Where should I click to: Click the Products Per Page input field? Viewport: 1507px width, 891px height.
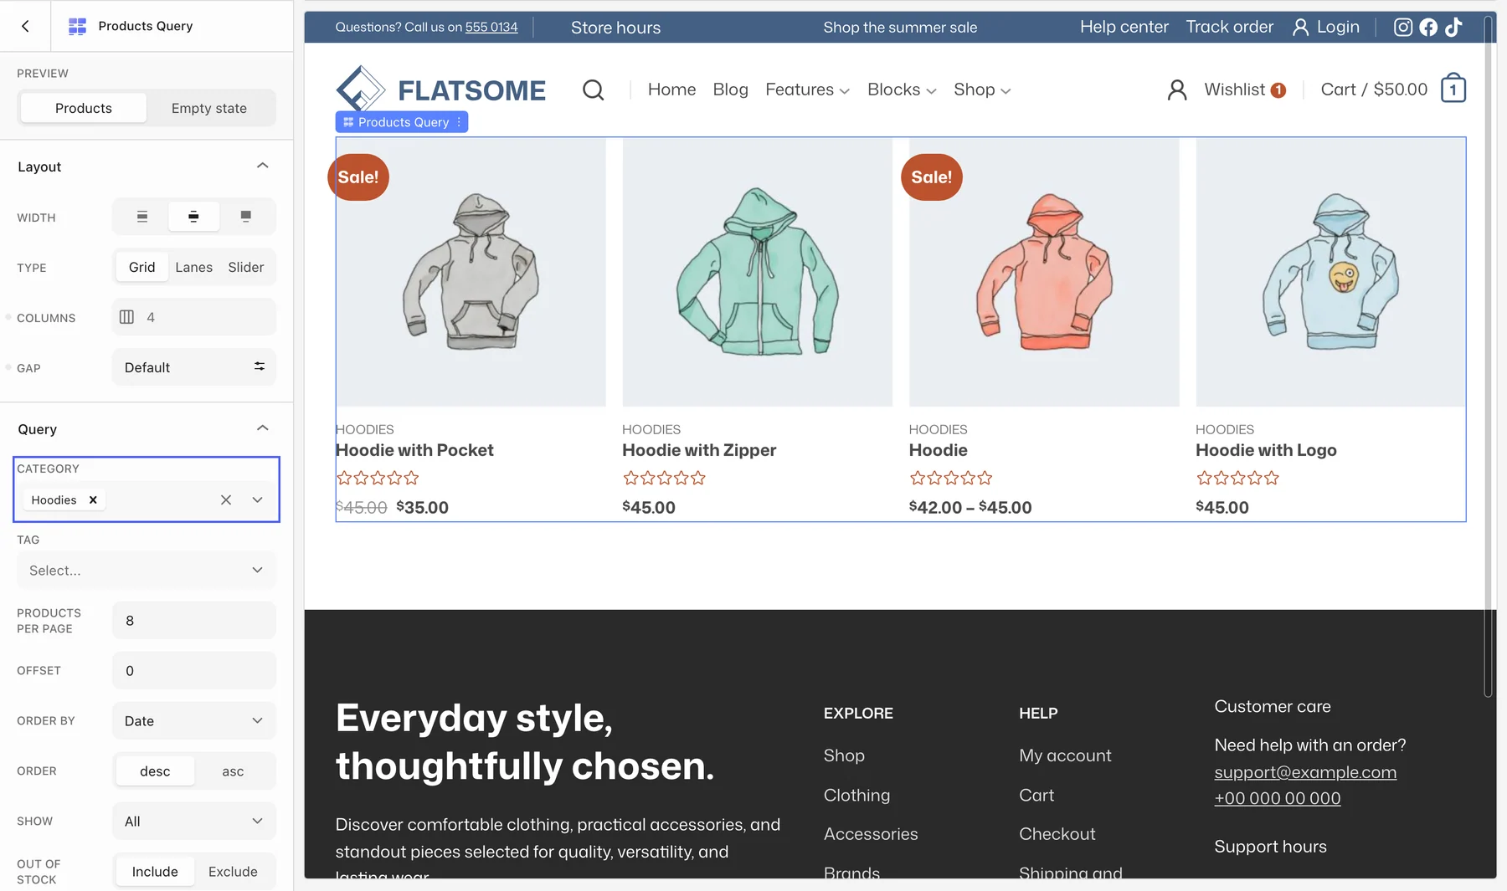pos(194,620)
